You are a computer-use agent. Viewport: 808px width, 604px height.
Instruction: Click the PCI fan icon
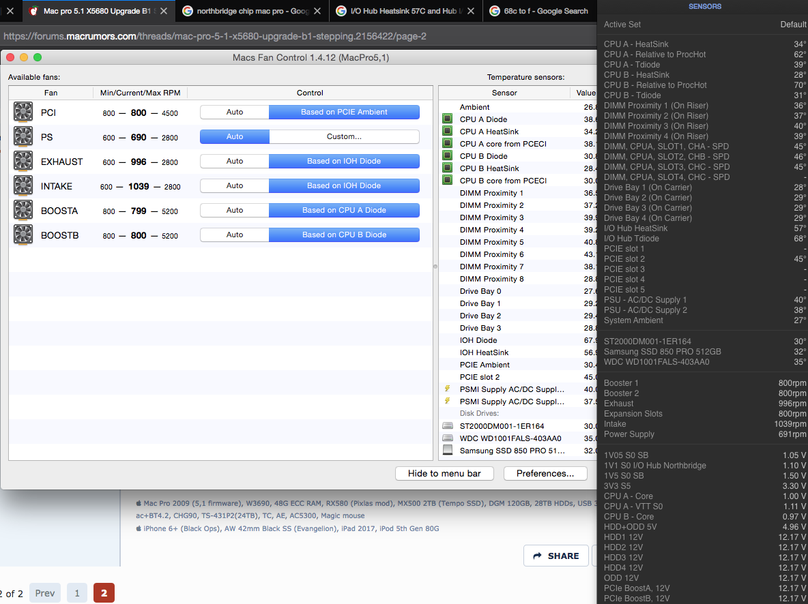(x=23, y=112)
